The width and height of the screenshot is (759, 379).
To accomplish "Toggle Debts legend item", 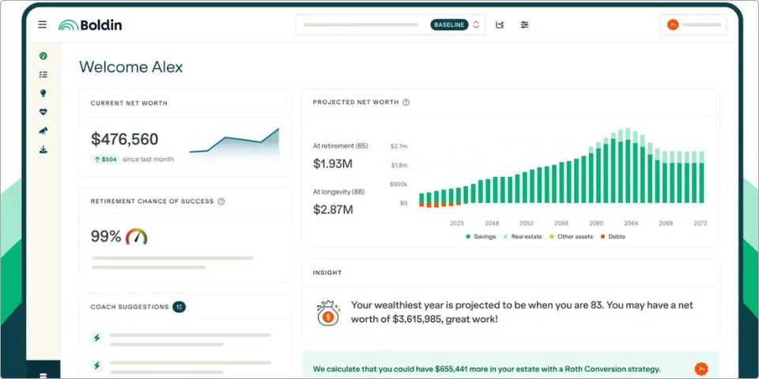I will click(613, 236).
